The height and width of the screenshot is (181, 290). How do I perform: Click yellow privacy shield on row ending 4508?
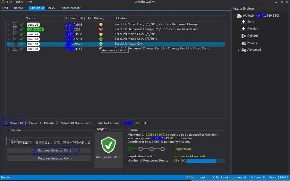101,34
